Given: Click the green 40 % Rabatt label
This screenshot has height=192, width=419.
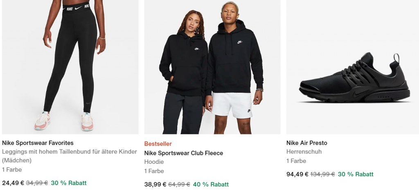Looking at the screenshot, I should (x=211, y=184).
